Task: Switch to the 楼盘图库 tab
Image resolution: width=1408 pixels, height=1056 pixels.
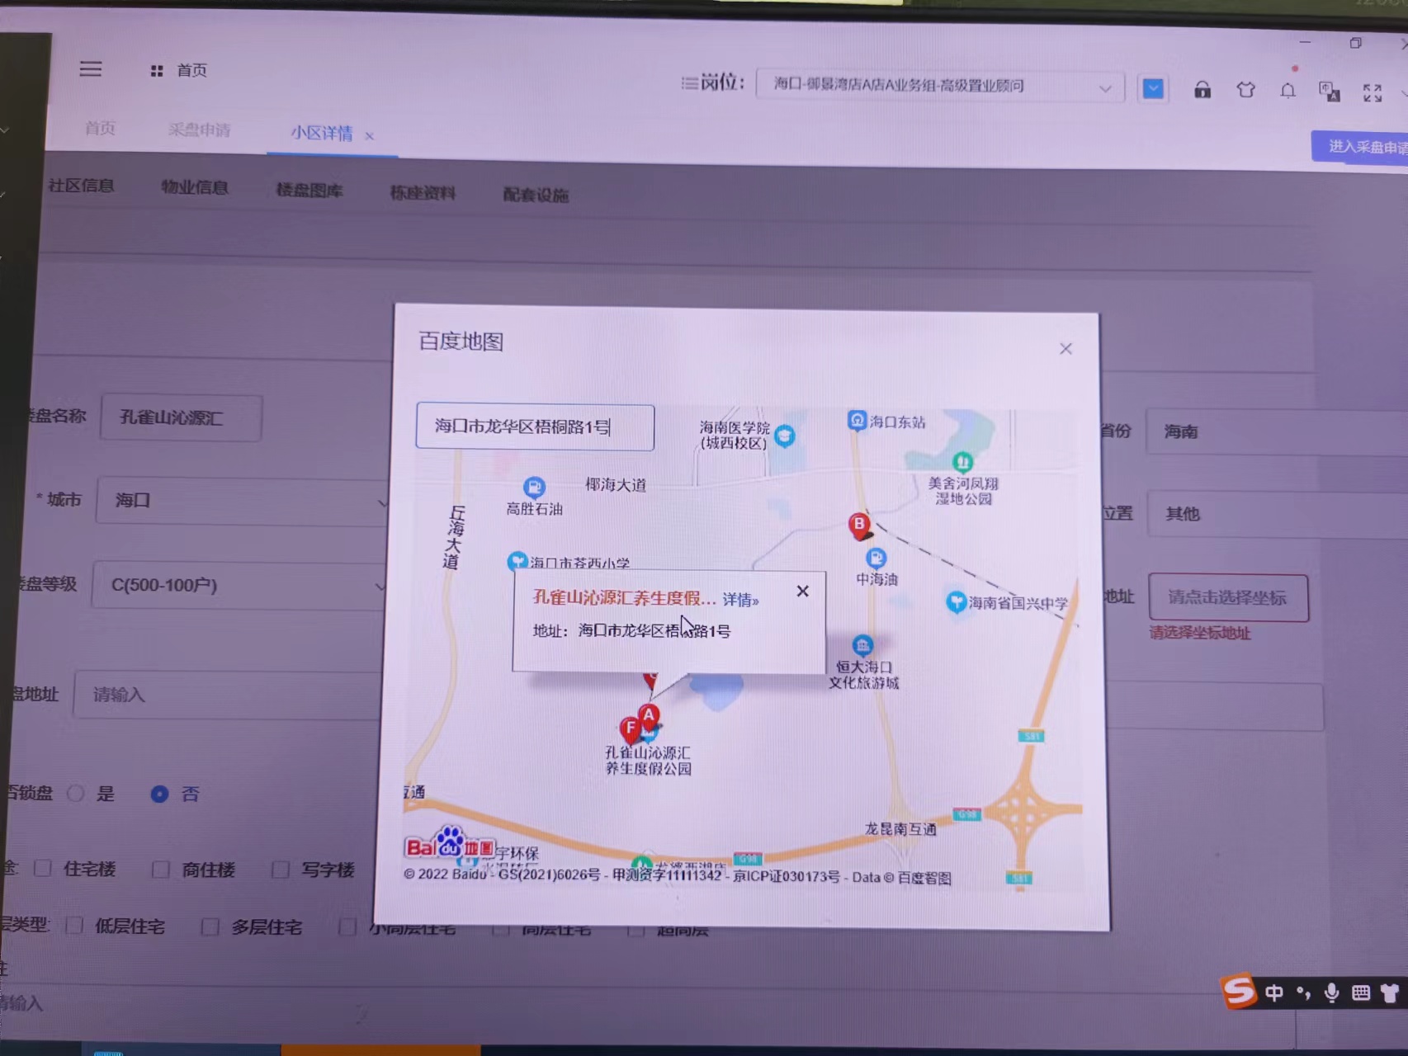Action: (309, 191)
